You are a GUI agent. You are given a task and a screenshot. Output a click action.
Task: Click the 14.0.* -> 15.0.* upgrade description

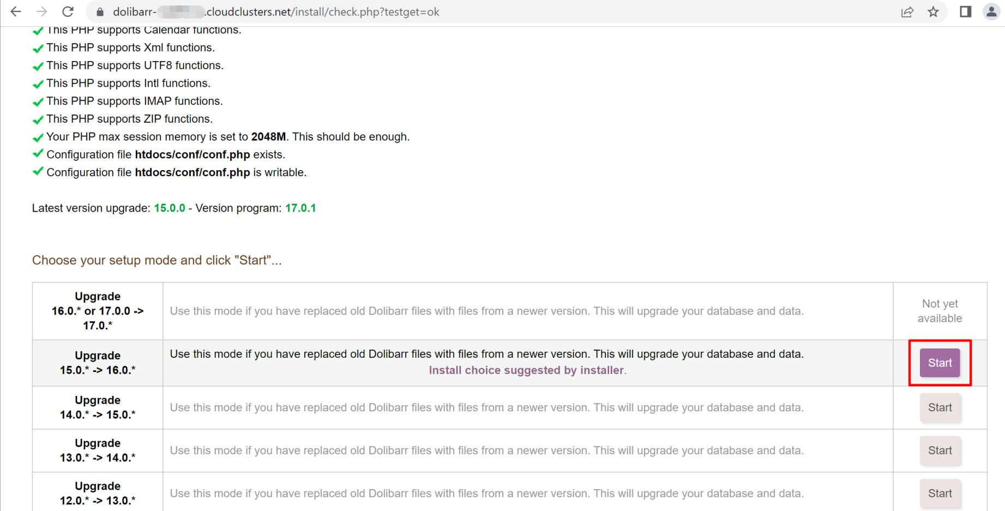point(486,407)
